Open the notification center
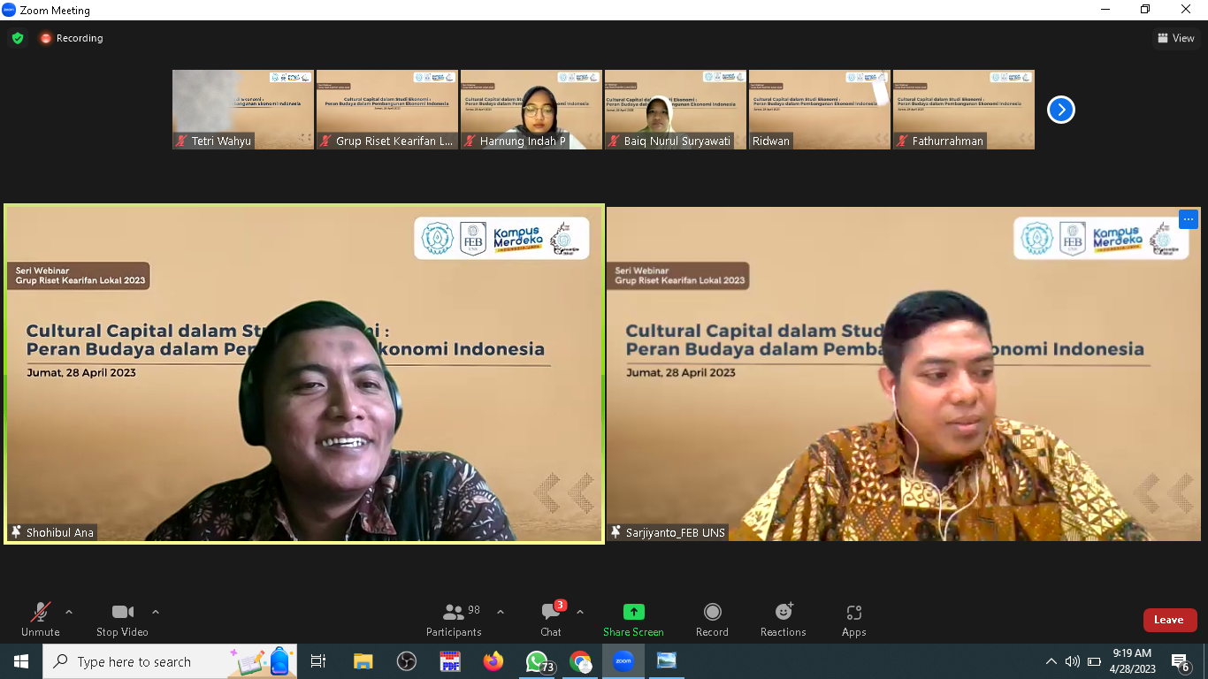The height and width of the screenshot is (679, 1208). (x=1181, y=661)
